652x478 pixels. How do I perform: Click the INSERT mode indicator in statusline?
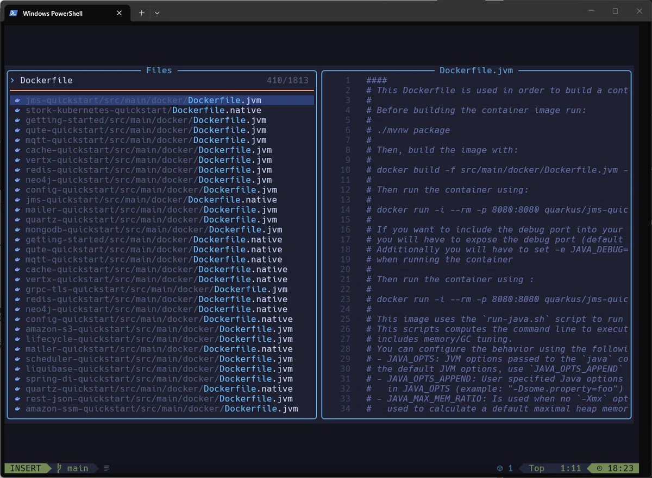[x=26, y=468]
